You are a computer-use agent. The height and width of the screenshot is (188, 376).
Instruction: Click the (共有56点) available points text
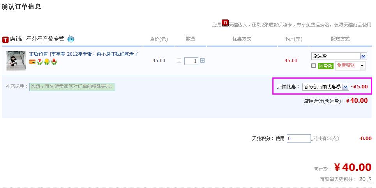[x=327, y=139]
